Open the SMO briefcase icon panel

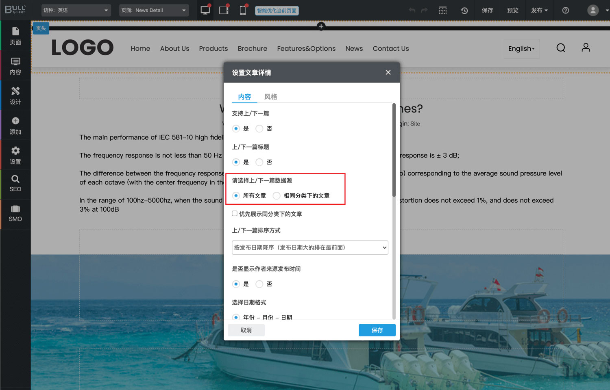pyautogui.click(x=15, y=213)
